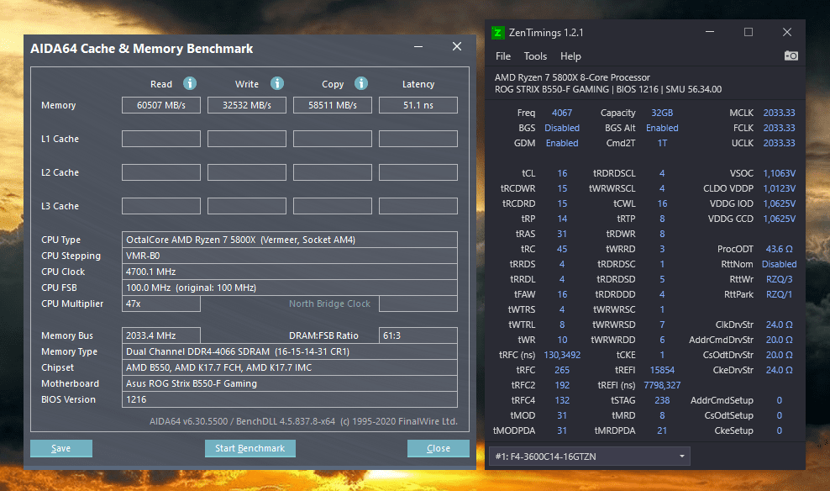Minimize the ZenTimings window
This screenshot has height=491, width=830.
(710, 32)
